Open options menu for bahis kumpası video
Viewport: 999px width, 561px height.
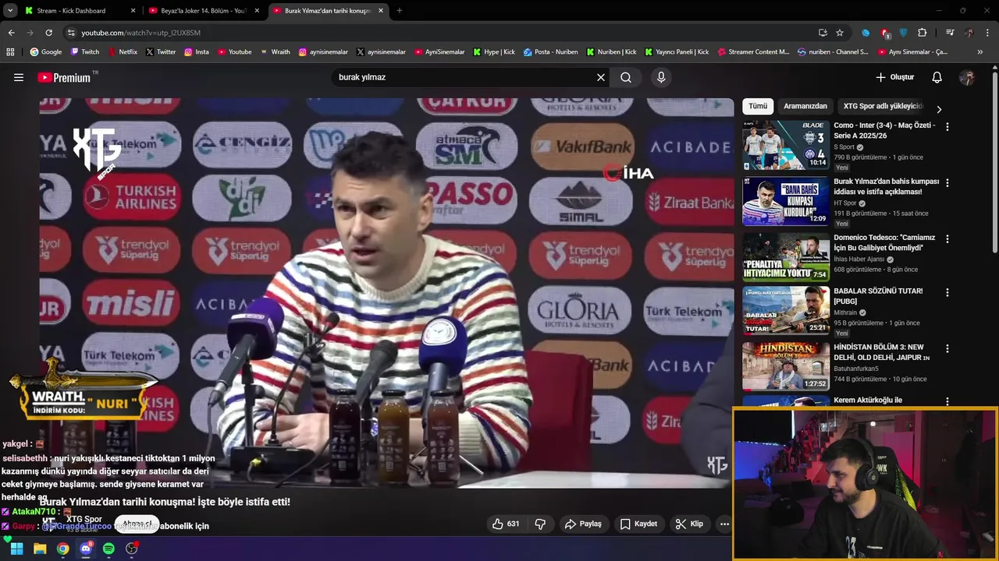click(947, 182)
